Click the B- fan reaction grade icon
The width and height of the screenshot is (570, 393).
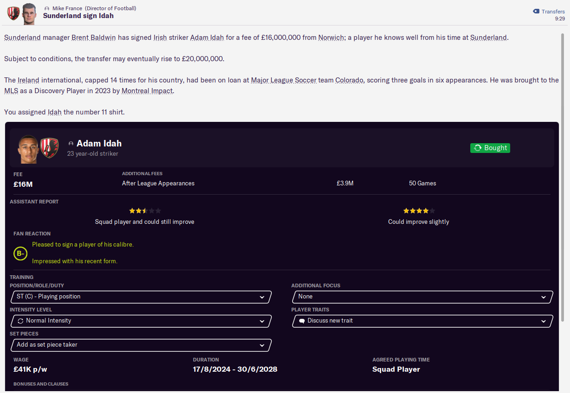(x=20, y=253)
